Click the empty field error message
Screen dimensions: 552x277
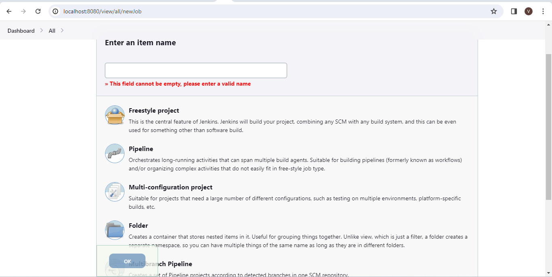click(178, 84)
